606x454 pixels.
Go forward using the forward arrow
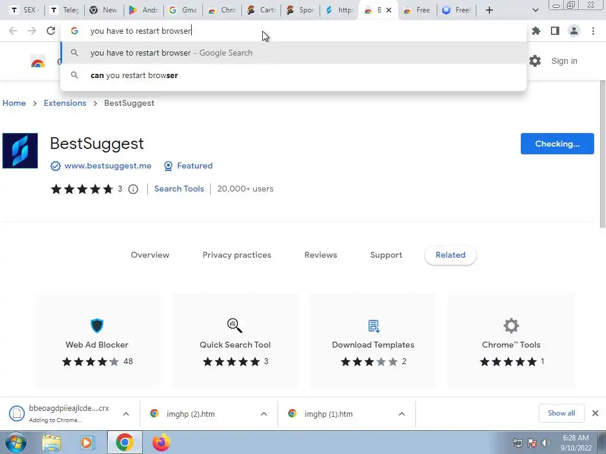coord(32,31)
